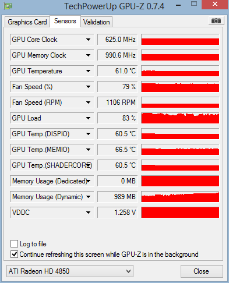Viewport: 229px width, 283px height.
Task: Minimize the GPU-Z window
Action: 178,5
